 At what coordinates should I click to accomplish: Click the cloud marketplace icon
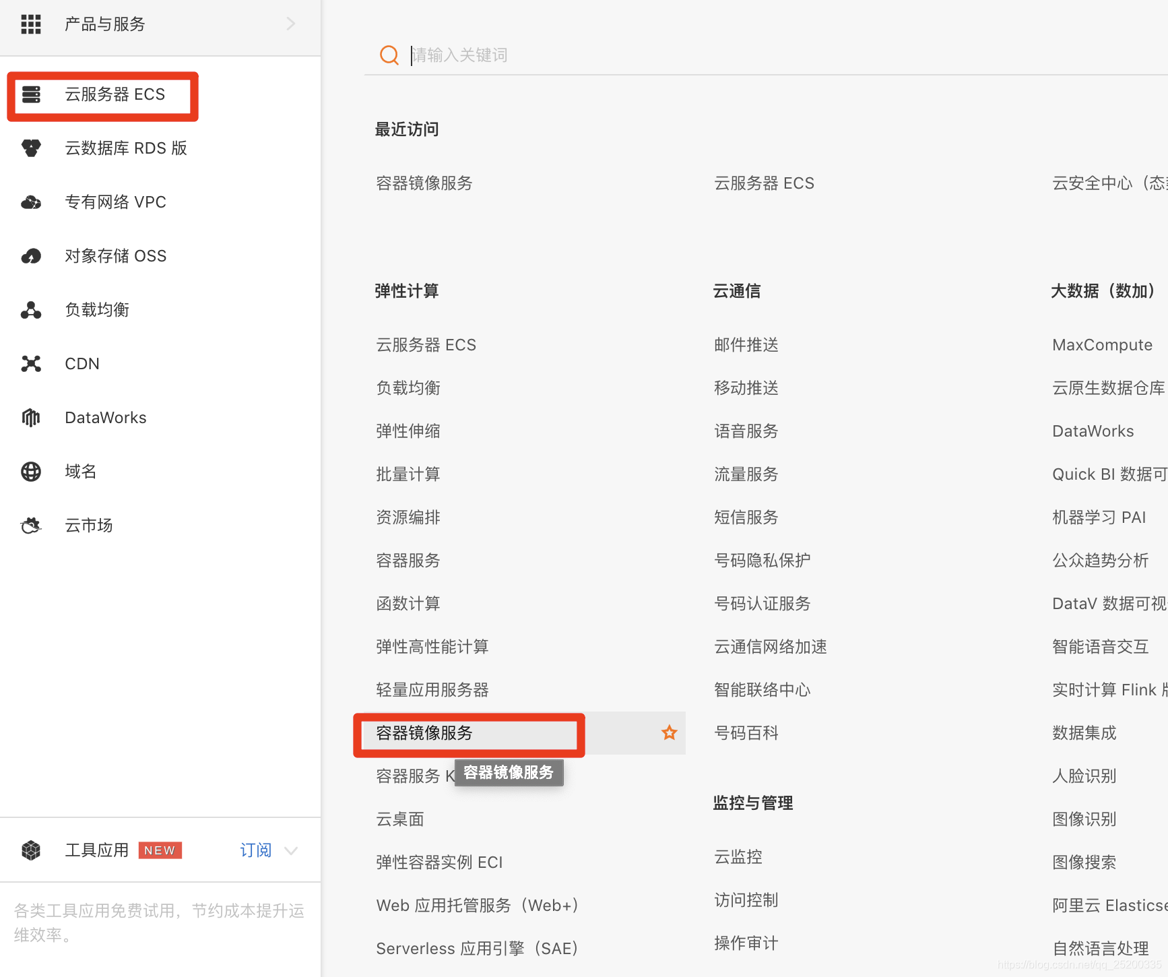[x=31, y=526]
